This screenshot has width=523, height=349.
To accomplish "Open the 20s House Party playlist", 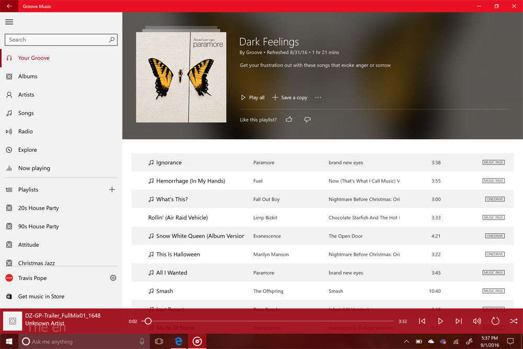I will (x=61, y=208).
